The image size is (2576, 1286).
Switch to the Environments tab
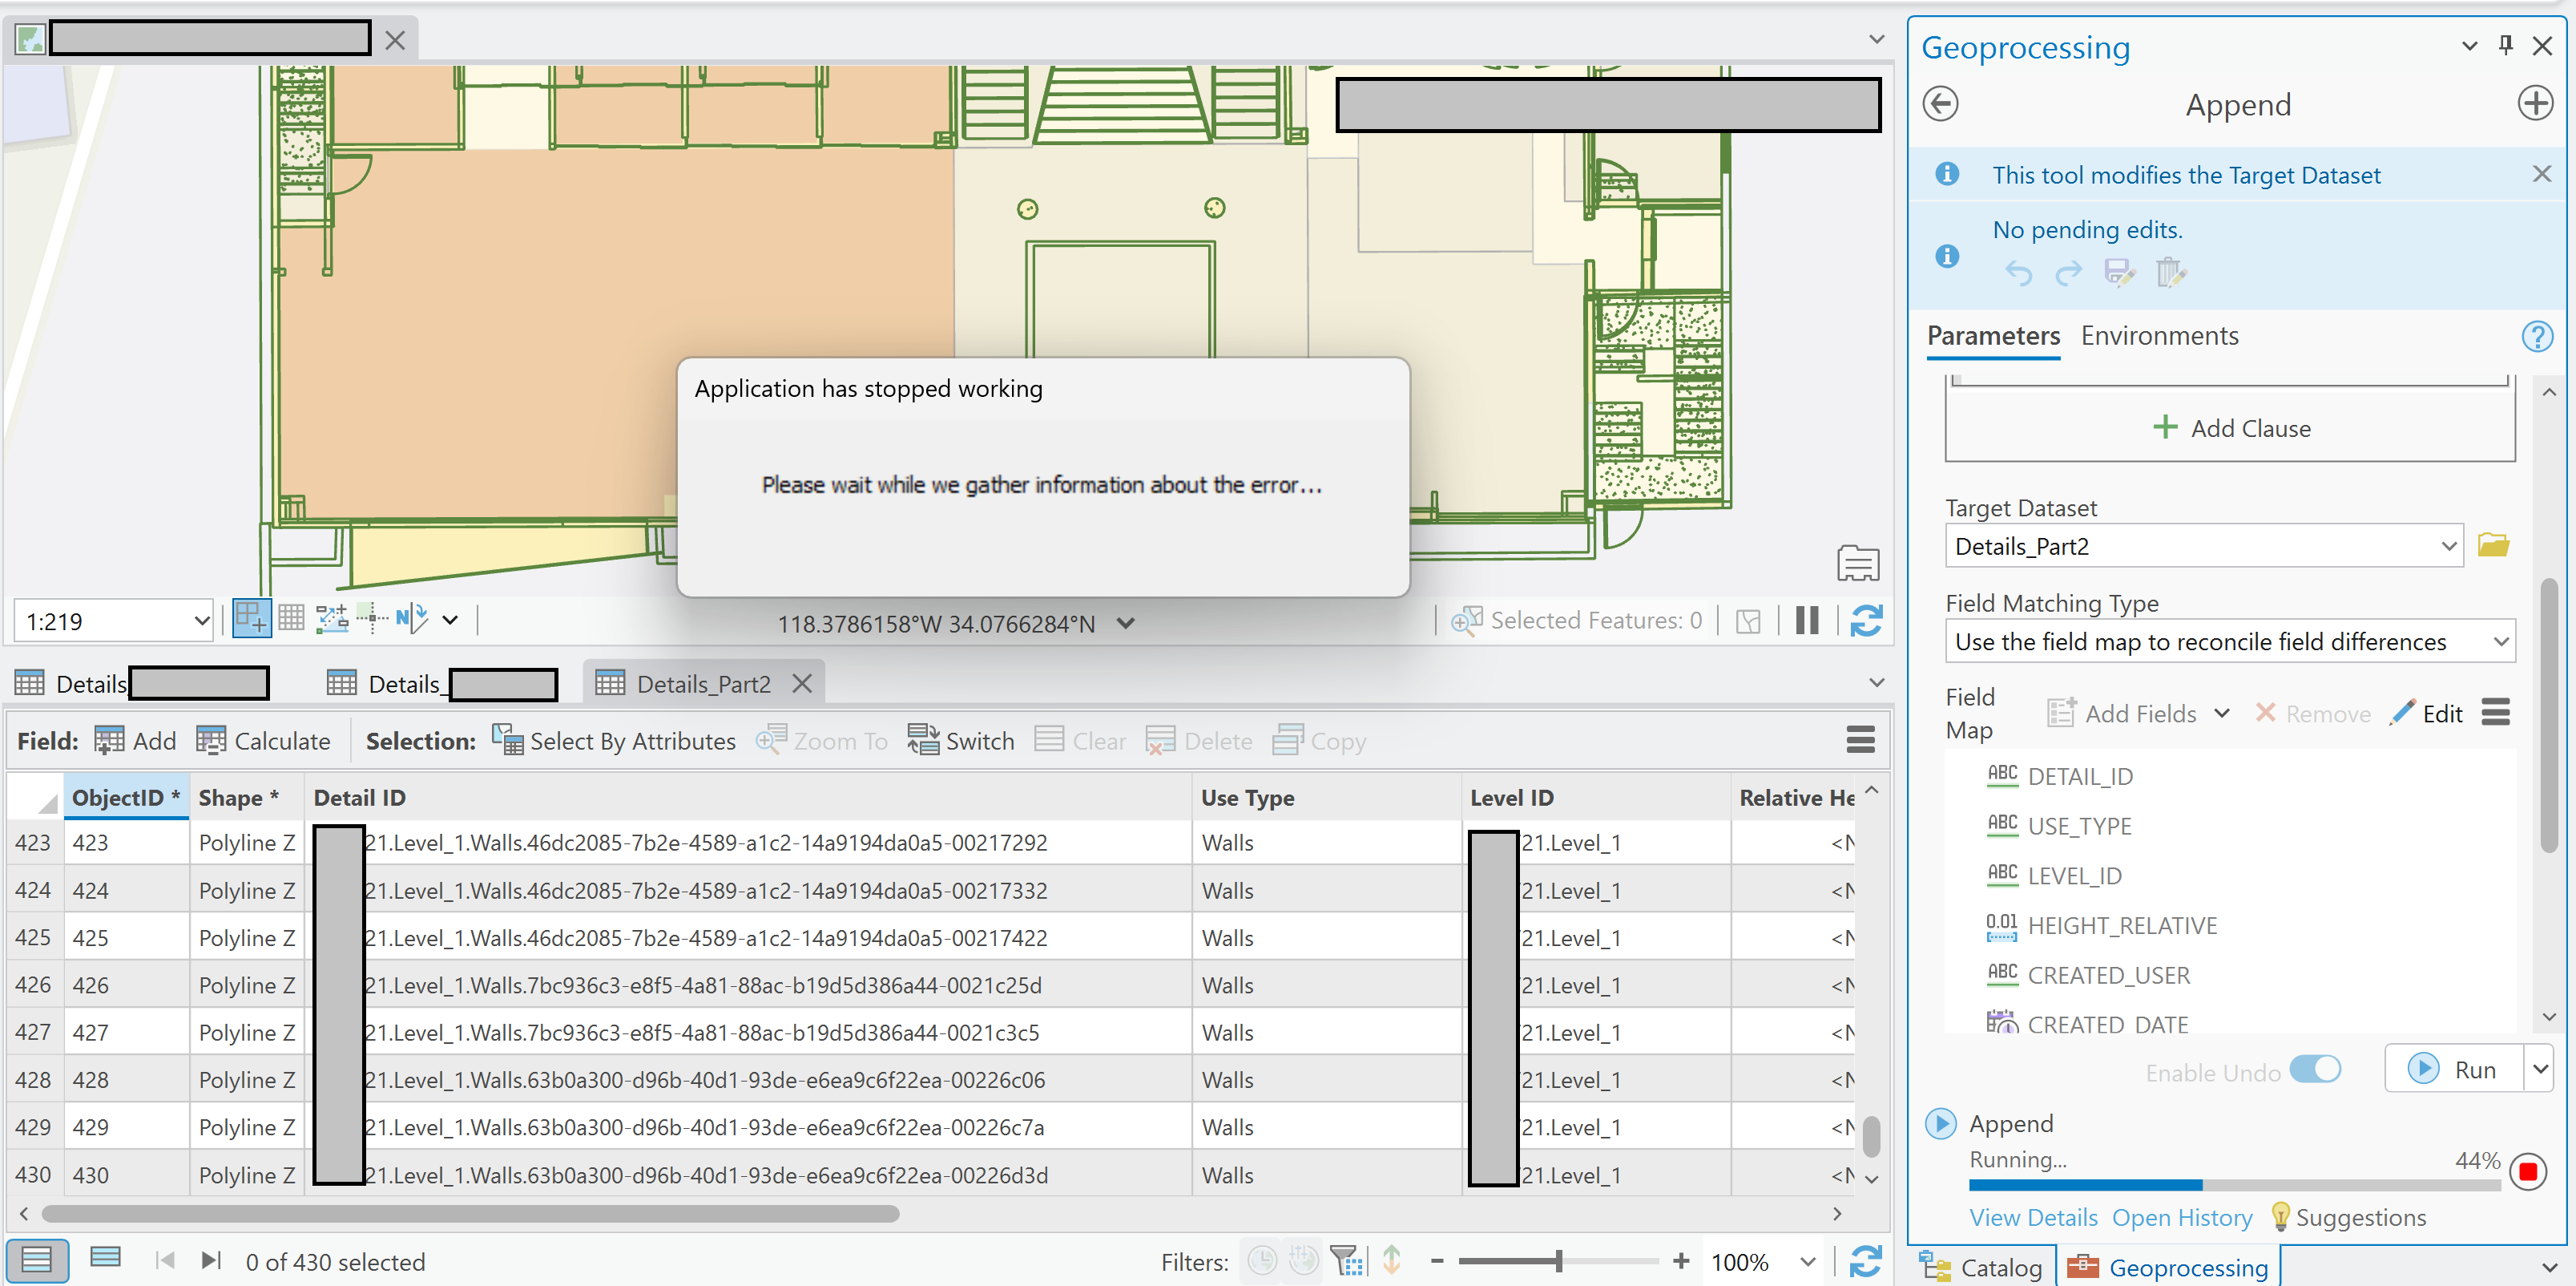pos(2160,335)
